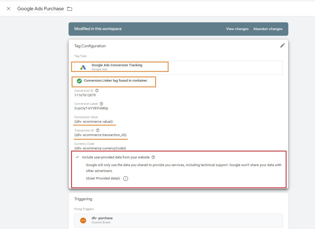Click the Google Ads Conversion Tracking tag type icon
This screenshot has height=229, width=315.
pos(83,67)
